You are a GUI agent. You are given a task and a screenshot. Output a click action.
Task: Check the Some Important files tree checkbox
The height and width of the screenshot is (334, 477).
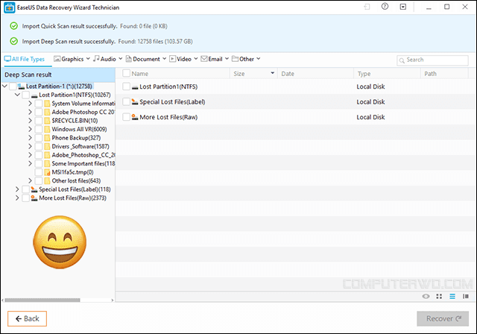tap(39, 164)
